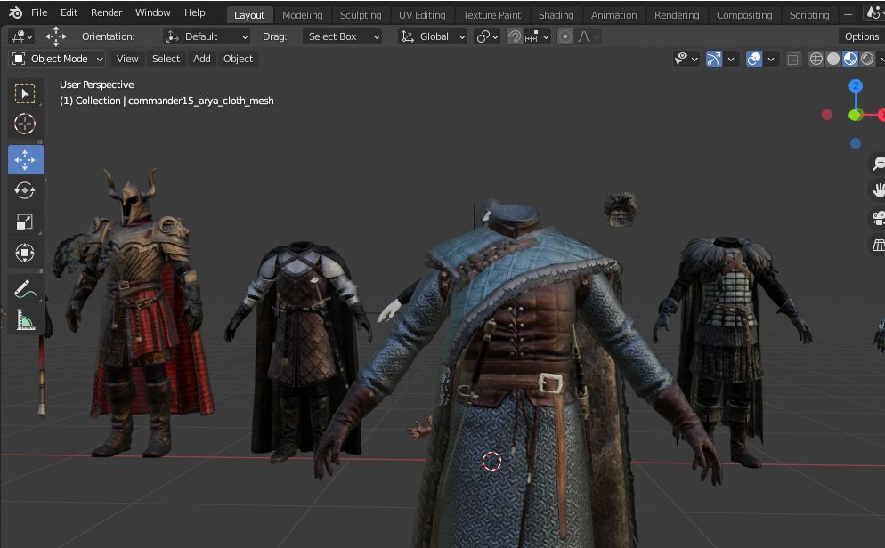
Task: Open the Global transform orientation dropdown
Action: coord(433,36)
